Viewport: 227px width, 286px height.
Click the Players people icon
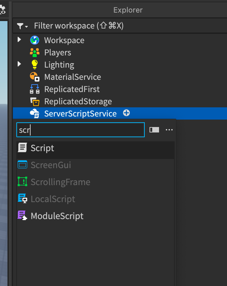pyautogui.click(x=34, y=53)
